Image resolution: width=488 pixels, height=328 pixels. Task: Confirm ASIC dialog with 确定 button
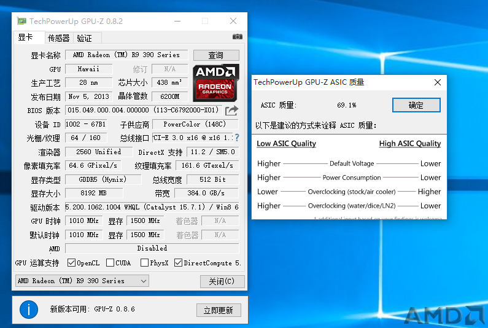tap(416, 105)
